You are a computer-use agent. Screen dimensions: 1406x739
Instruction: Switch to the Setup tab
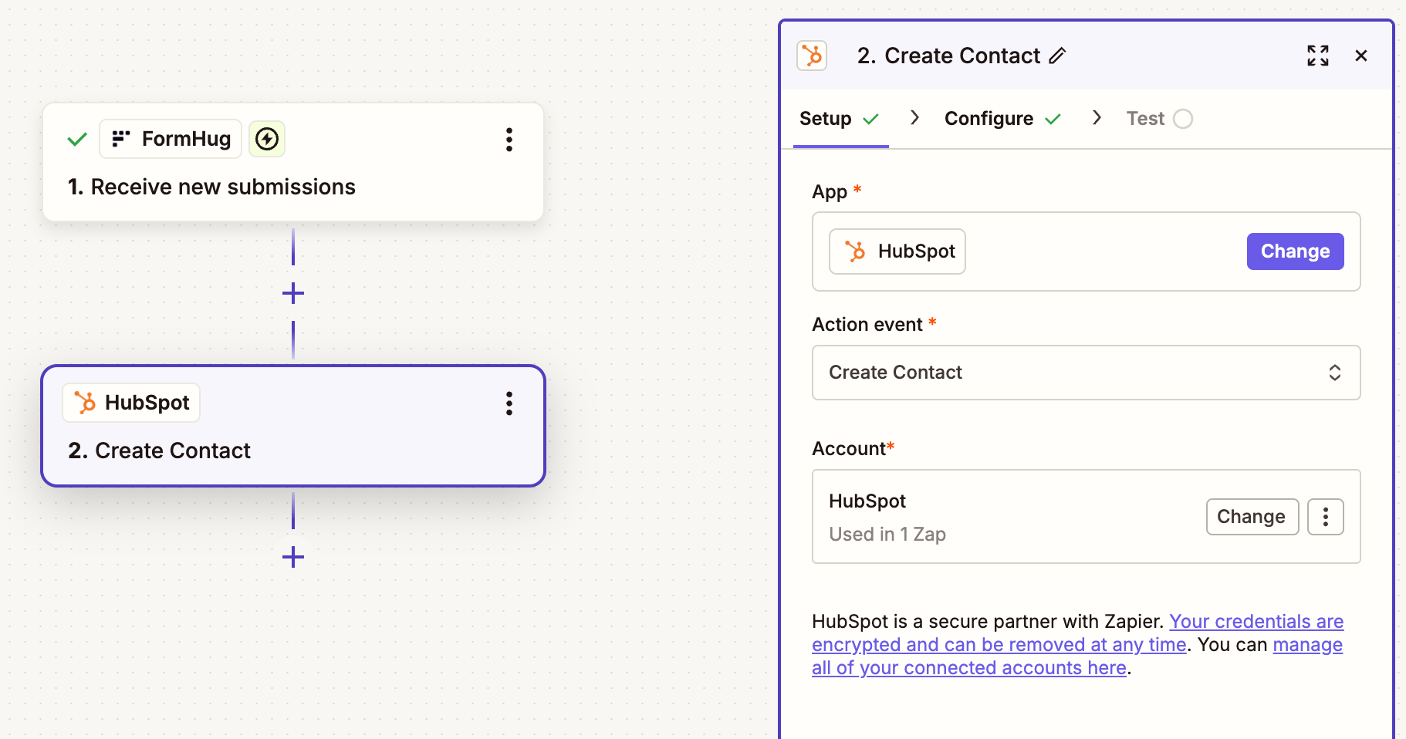click(840, 119)
